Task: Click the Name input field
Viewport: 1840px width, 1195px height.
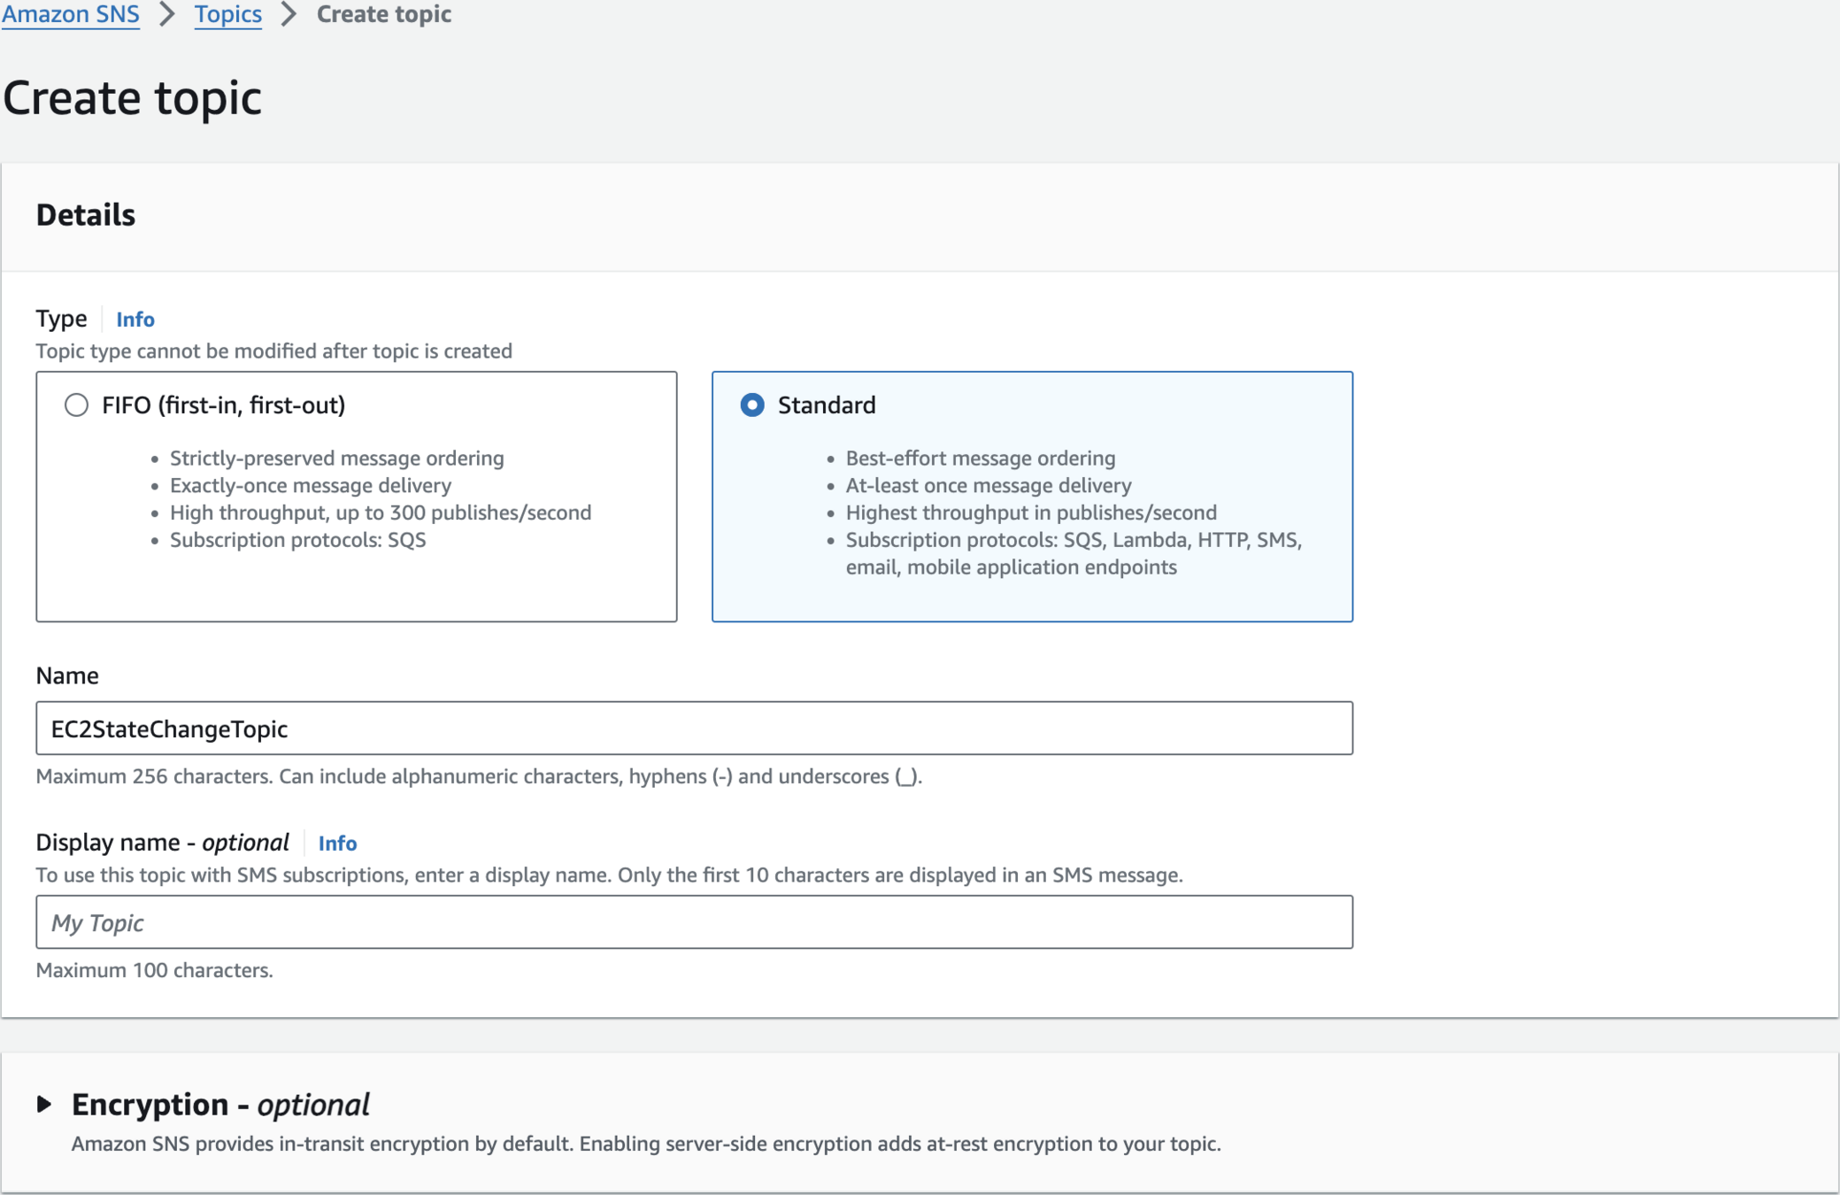Action: [694, 729]
